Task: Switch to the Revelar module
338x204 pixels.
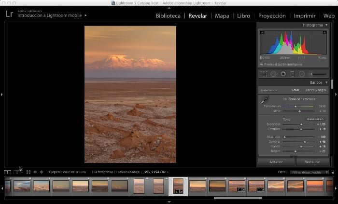Action: pos(197,16)
